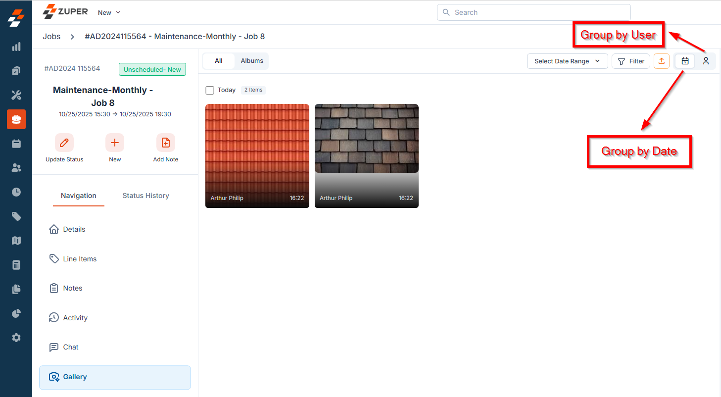The image size is (721, 397).
Task: Click the 2 Items count badge
Action: pos(253,90)
